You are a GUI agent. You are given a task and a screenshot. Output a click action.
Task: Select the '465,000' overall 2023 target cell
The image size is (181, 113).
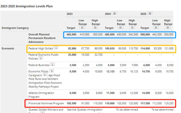pos(71,35)
